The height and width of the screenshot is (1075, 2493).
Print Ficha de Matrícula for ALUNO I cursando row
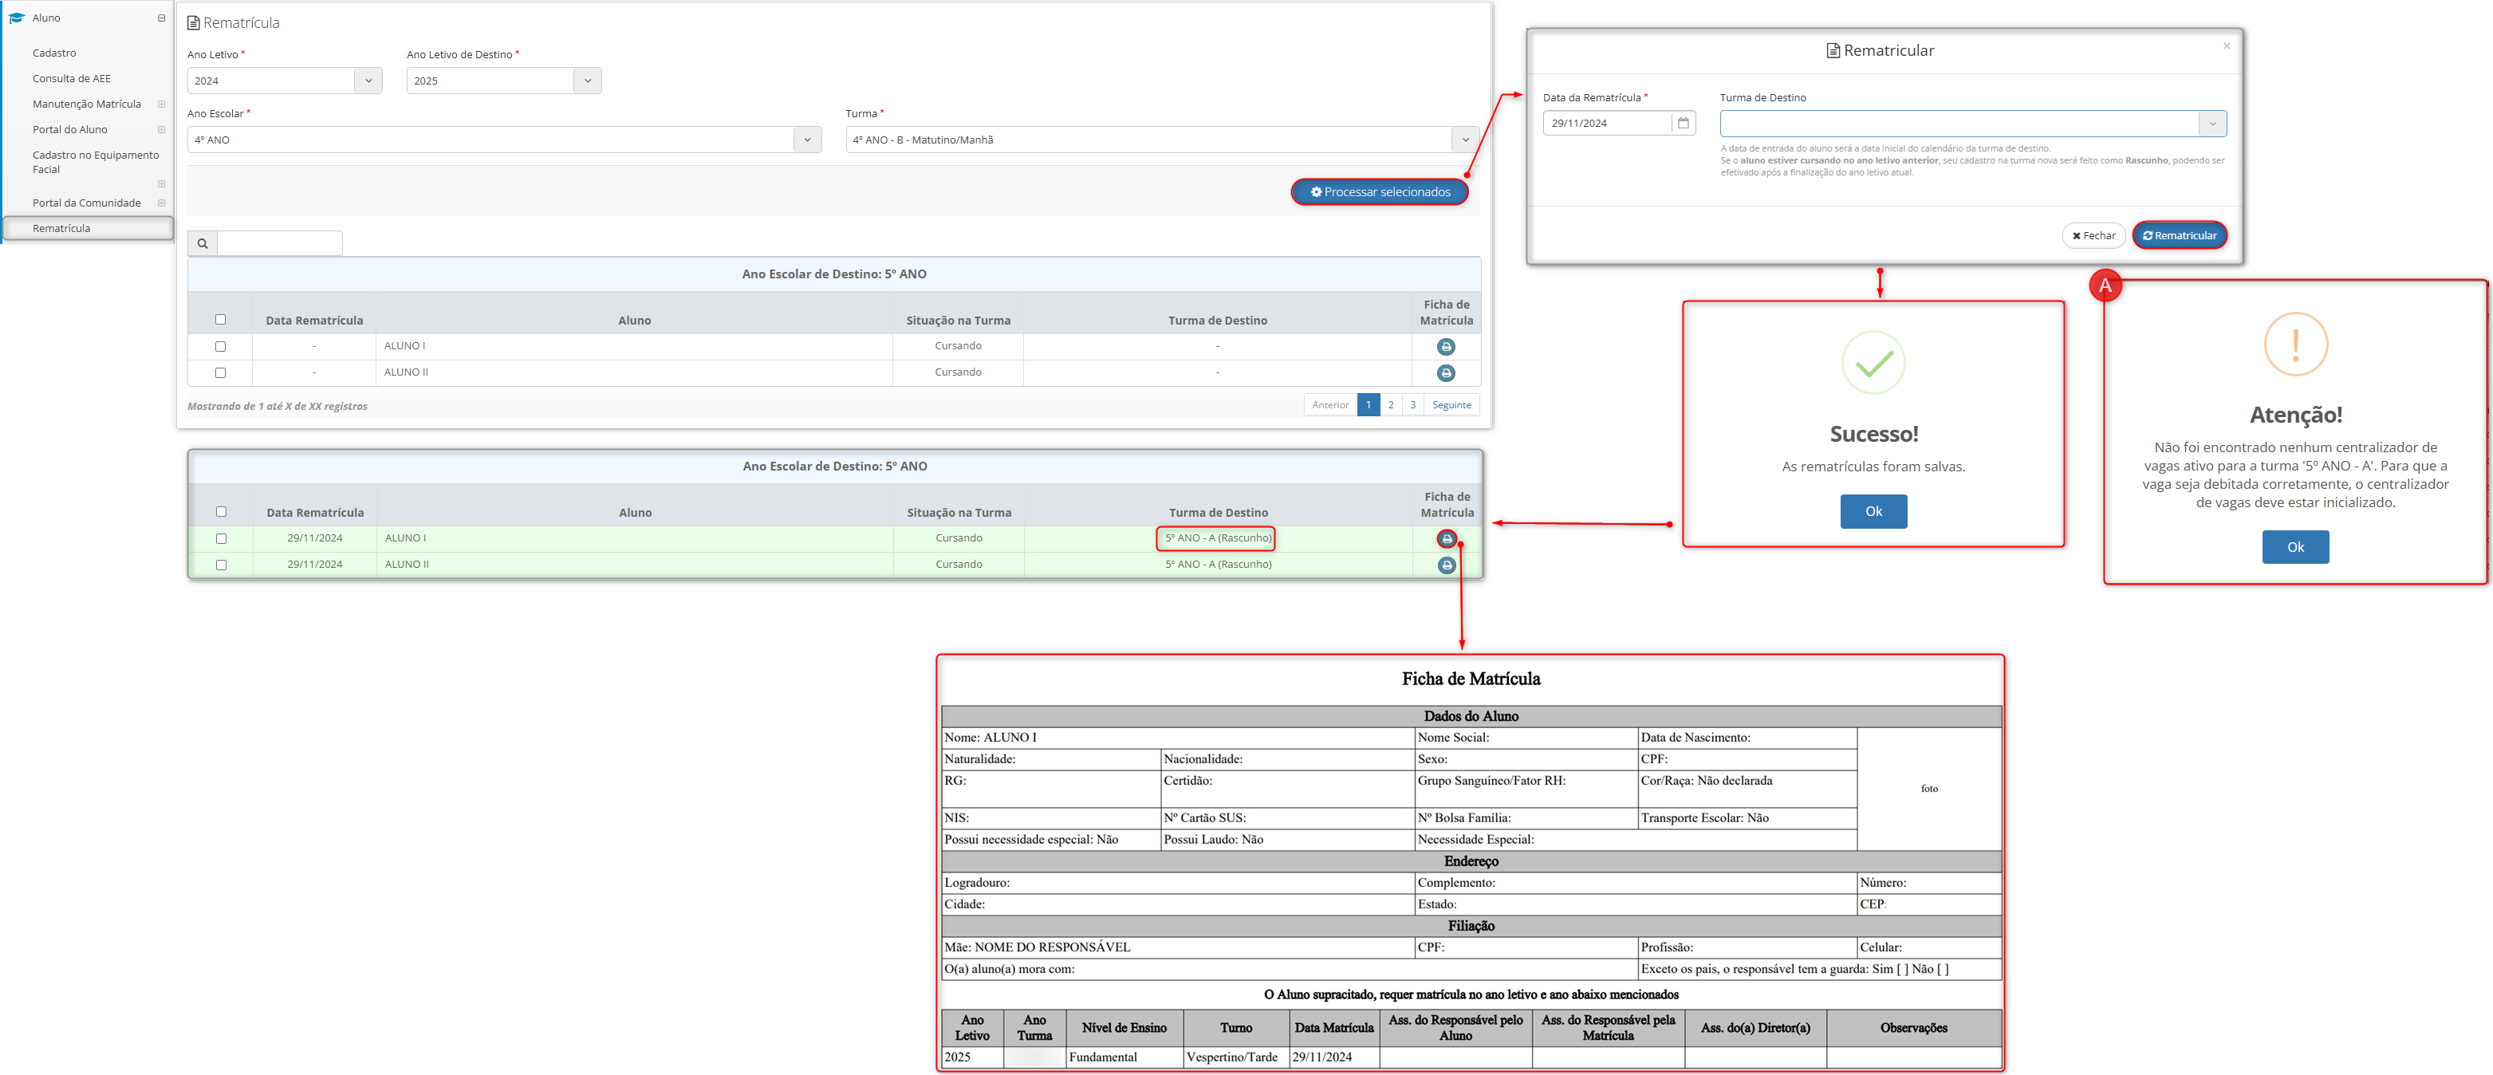click(x=1446, y=346)
